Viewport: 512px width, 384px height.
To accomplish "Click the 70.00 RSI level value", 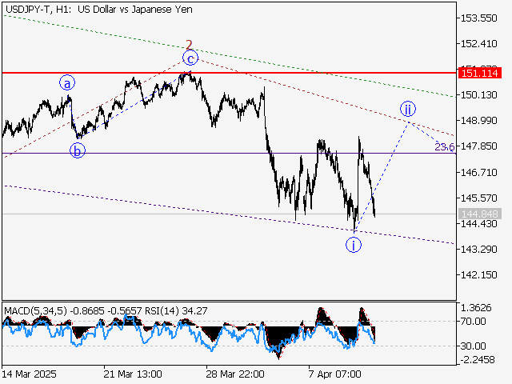I will click(472, 321).
